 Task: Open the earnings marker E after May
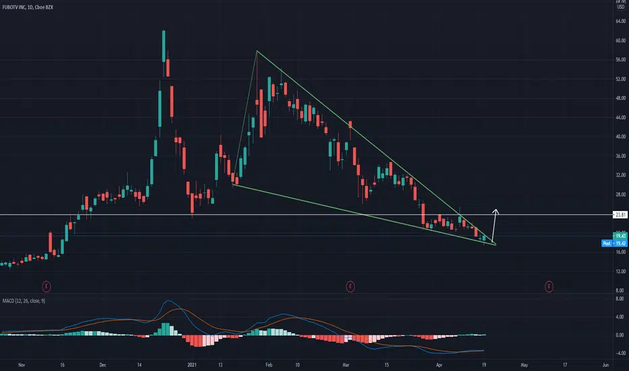click(549, 287)
